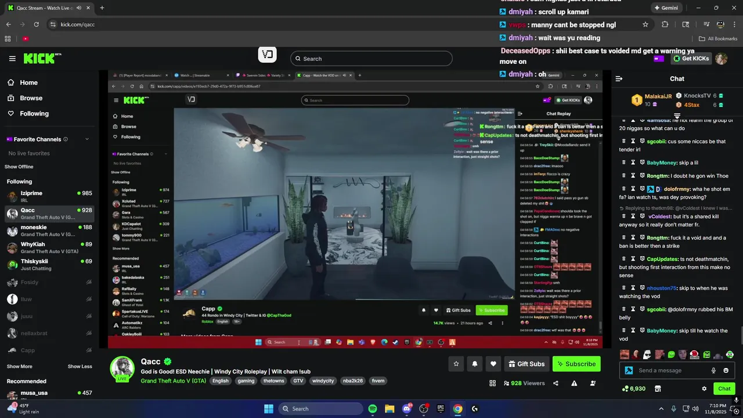Open the emote picker in chat
This screenshot has width=743, height=418.
coord(726,370)
